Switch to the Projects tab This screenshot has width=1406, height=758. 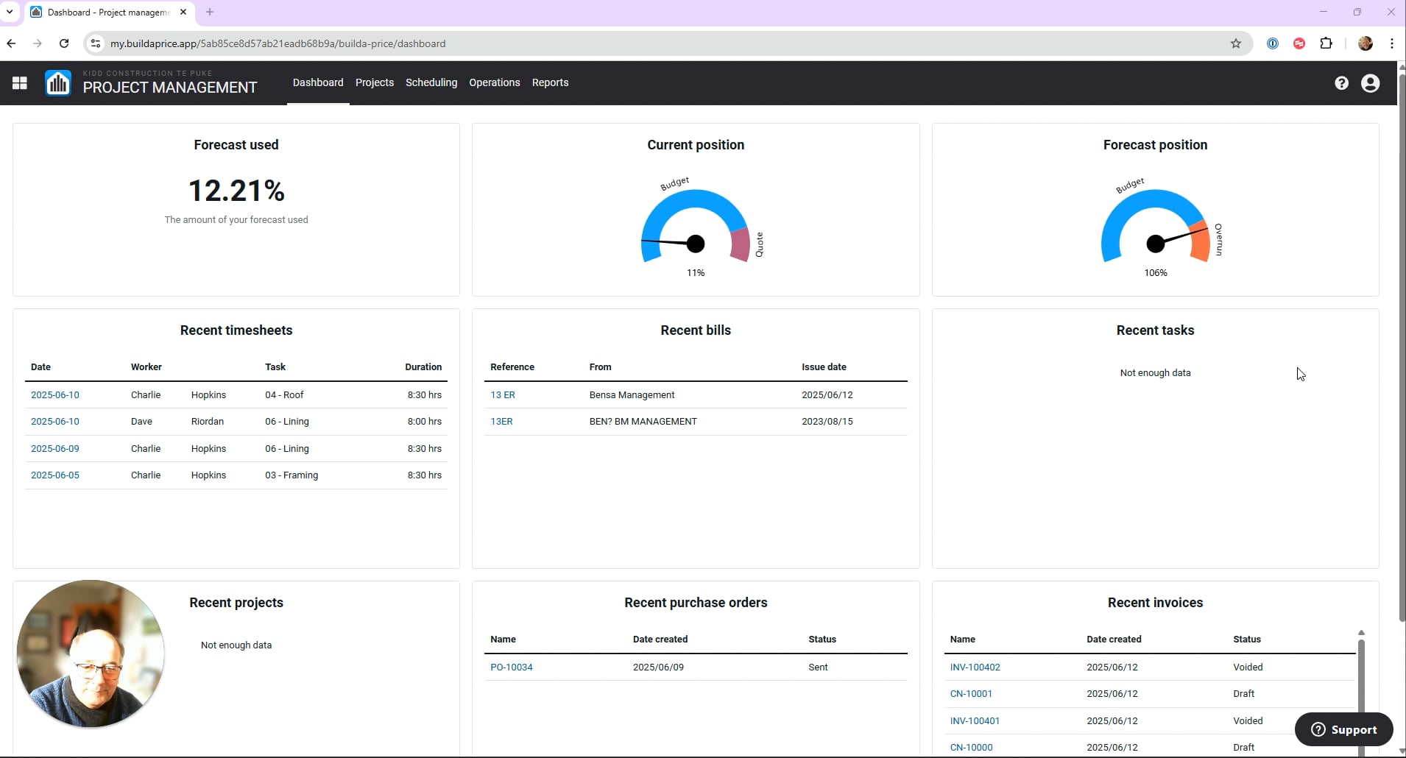point(375,82)
